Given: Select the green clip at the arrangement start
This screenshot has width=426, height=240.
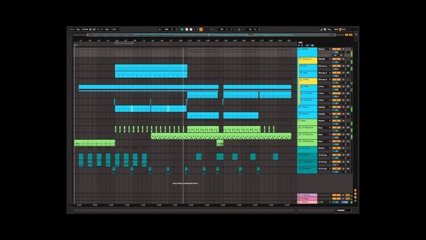Looking at the screenshot, I should [x=95, y=143].
